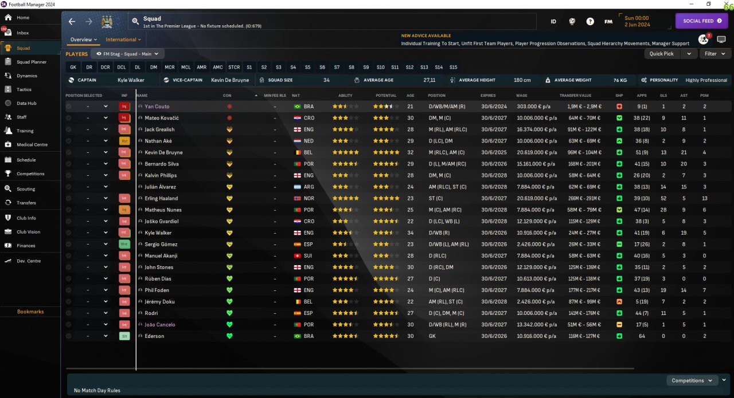
Task: Toggle selection circle for Kevin De Bruyne
Action: point(69,152)
